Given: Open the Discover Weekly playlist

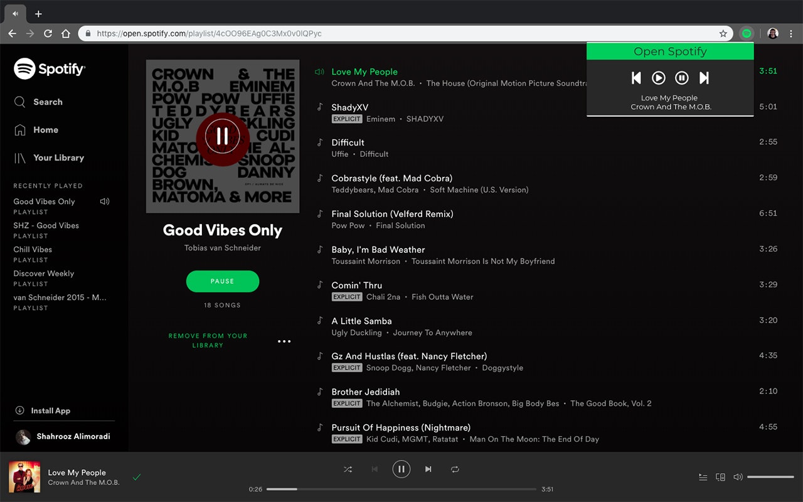Looking at the screenshot, I should [x=44, y=274].
